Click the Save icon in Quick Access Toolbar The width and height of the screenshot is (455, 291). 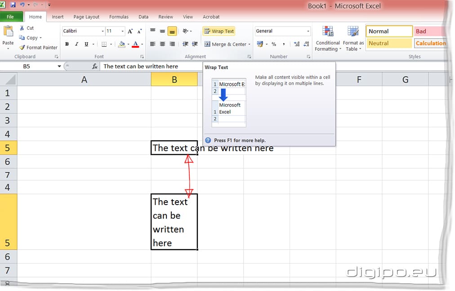13,4
